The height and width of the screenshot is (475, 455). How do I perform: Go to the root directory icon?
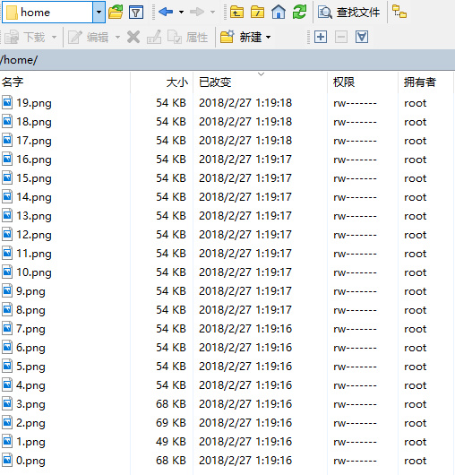257,13
